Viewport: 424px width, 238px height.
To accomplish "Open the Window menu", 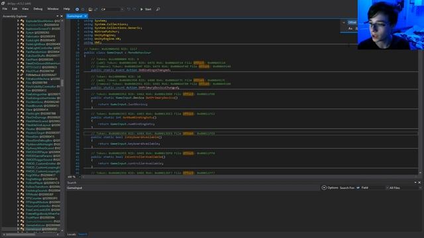I will tap(53, 9).
